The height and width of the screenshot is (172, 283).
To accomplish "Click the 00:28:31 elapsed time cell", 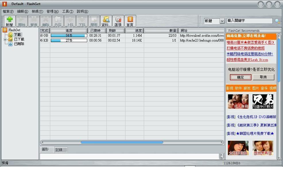I will pyautogui.click(x=95, y=36).
